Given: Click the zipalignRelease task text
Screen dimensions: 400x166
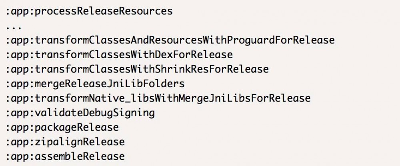Looking at the screenshot, I should coord(80,142).
